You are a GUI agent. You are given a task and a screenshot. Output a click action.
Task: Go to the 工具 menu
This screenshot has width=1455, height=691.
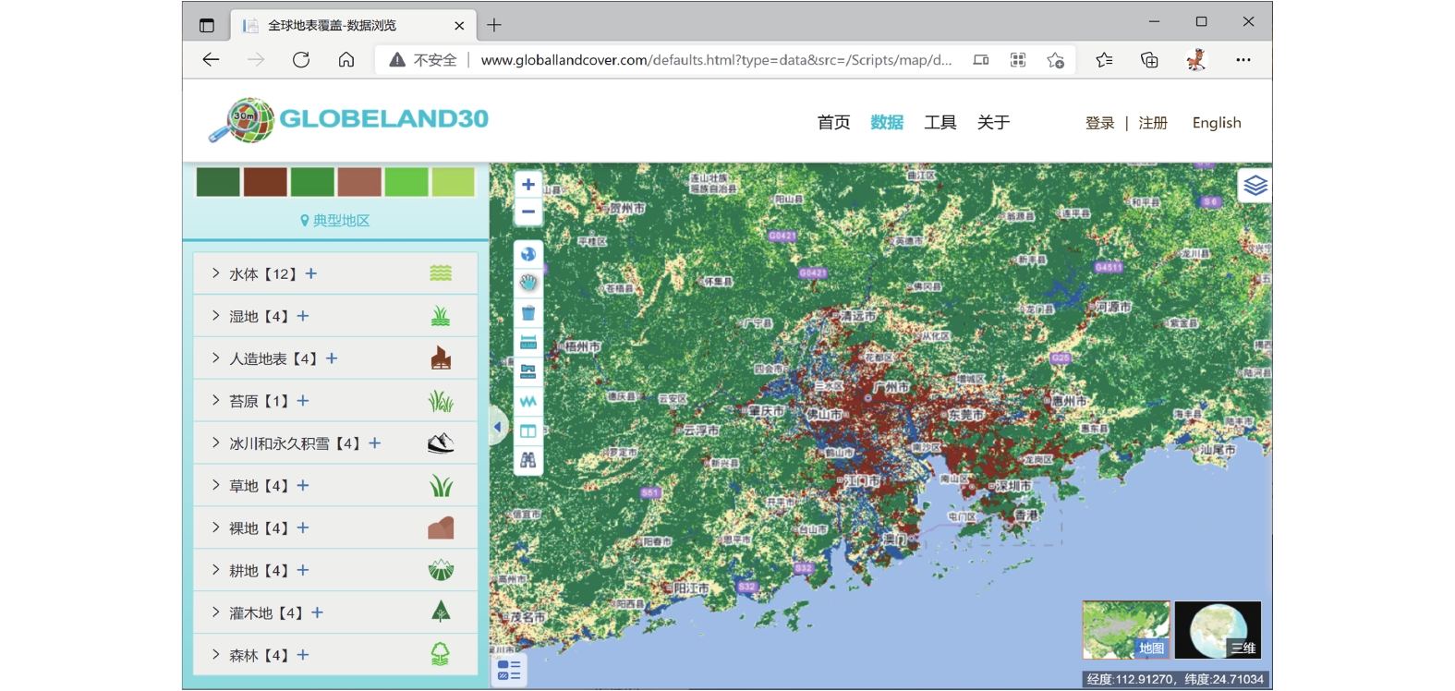pyautogui.click(x=940, y=123)
